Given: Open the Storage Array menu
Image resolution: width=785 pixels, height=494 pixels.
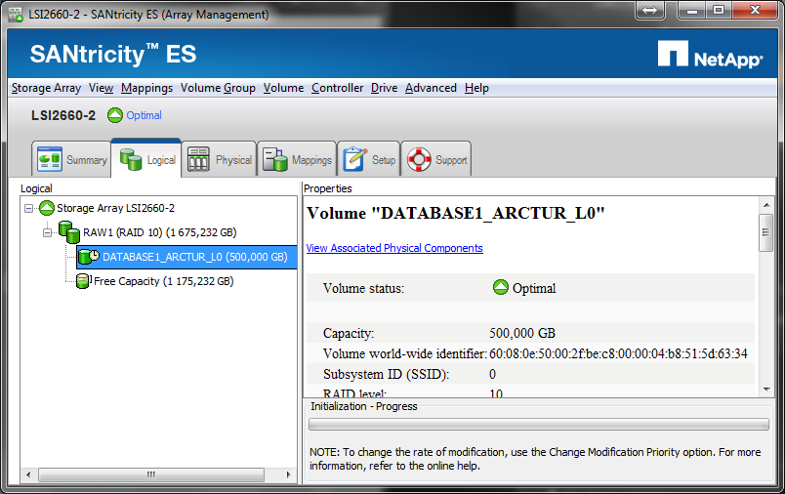Looking at the screenshot, I should pyautogui.click(x=46, y=88).
